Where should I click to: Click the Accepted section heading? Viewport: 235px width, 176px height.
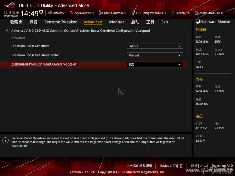pos(18,38)
